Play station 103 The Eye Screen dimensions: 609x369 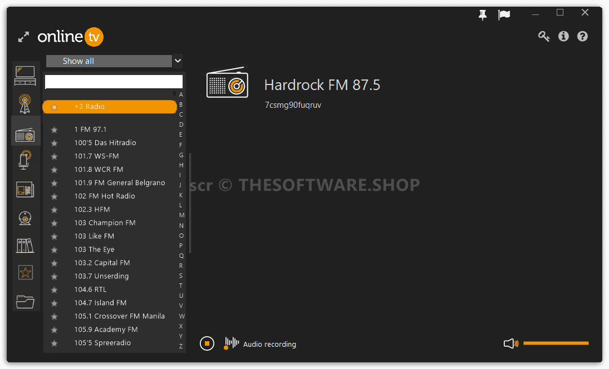tap(95, 249)
